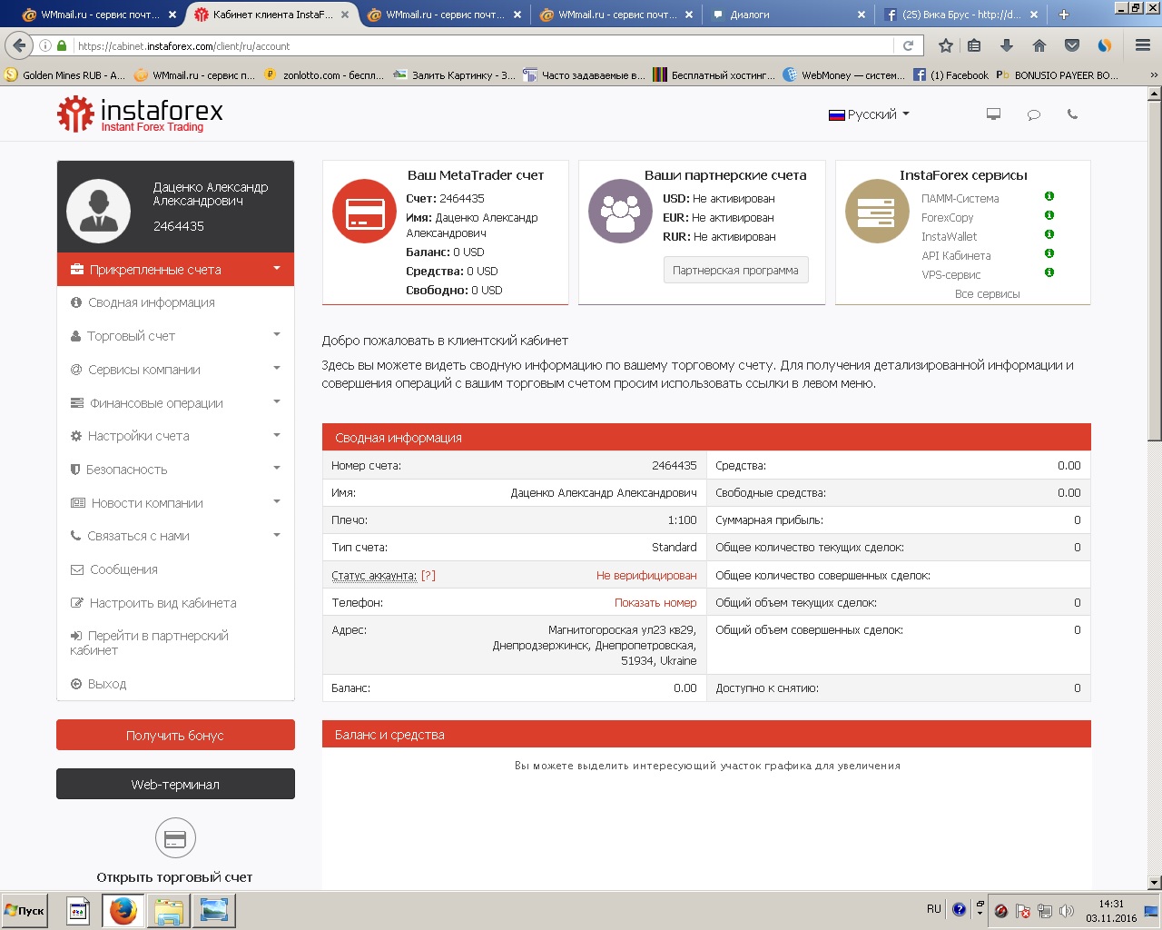This screenshot has height=930, width=1162.
Task: Click the browser URL address field
Action: (x=481, y=45)
